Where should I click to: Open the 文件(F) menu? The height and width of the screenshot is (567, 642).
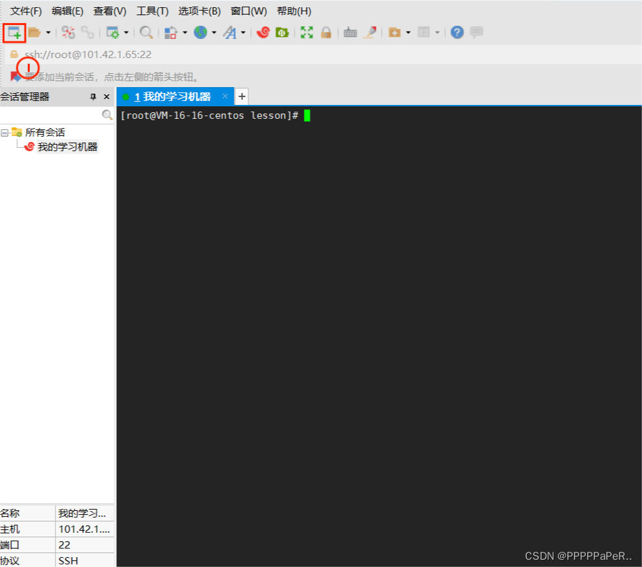coord(26,11)
